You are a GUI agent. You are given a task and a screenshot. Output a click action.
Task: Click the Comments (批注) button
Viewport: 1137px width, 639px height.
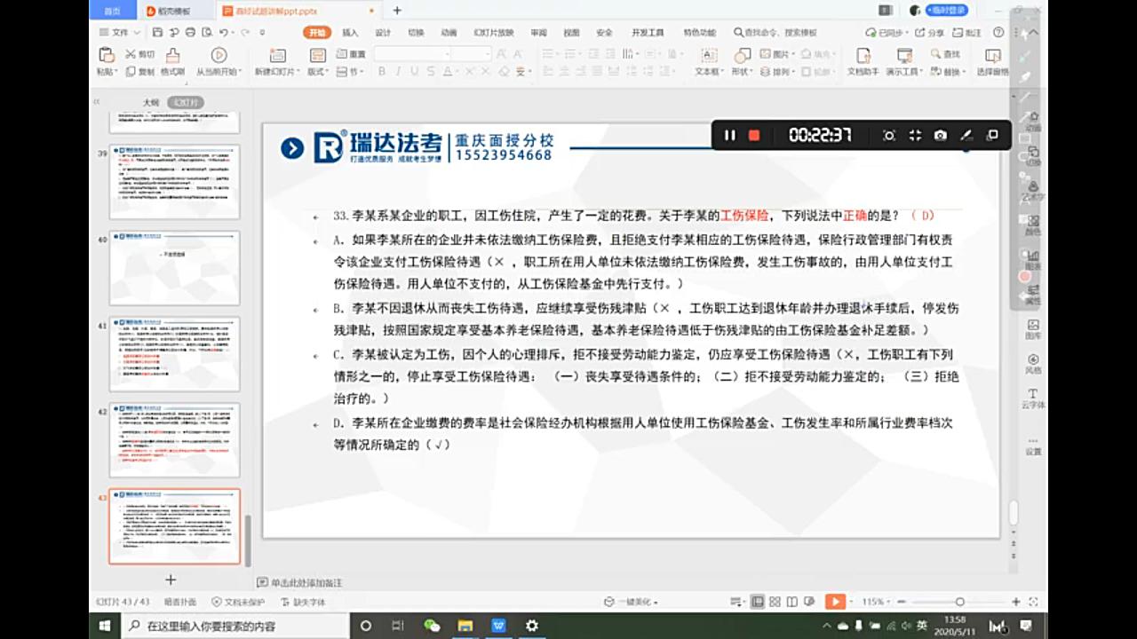pos(967,32)
